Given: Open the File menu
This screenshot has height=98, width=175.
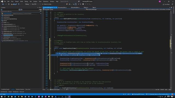Looking at the screenshot, I should pos(5,1).
